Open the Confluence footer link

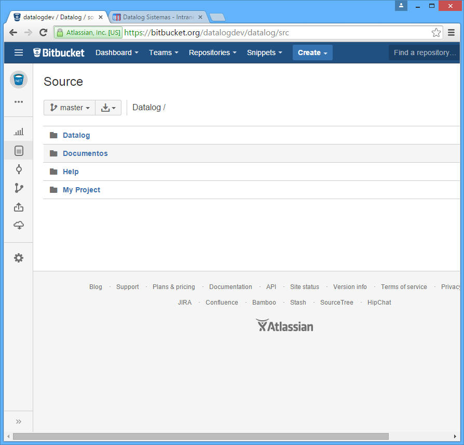click(x=222, y=303)
